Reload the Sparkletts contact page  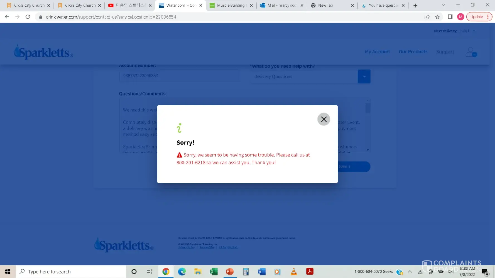click(x=28, y=17)
